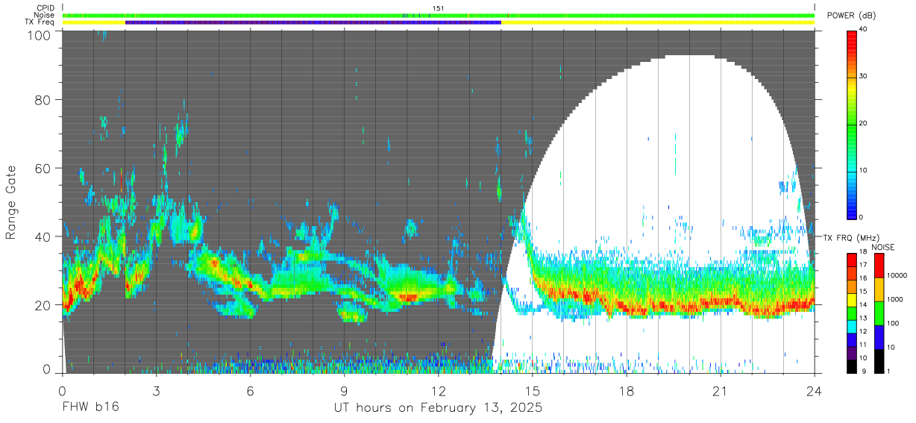The image size is (916, 423).
Task: Click 'UT hours on February 13, 2025' title
Action: coord(438,408)
